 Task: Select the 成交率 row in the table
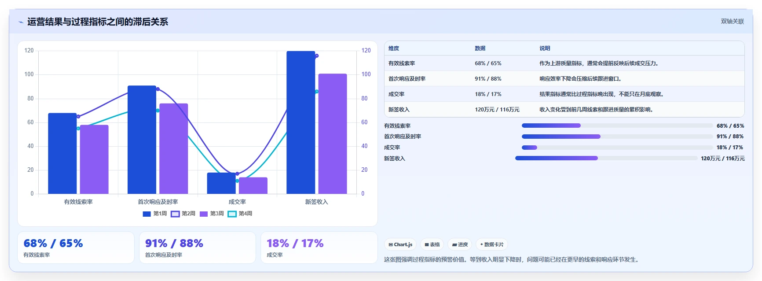(x=564, y=94)
